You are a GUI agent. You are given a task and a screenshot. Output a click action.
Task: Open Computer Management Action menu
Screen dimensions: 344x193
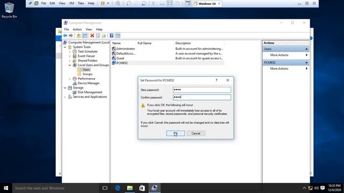point(77,29)
